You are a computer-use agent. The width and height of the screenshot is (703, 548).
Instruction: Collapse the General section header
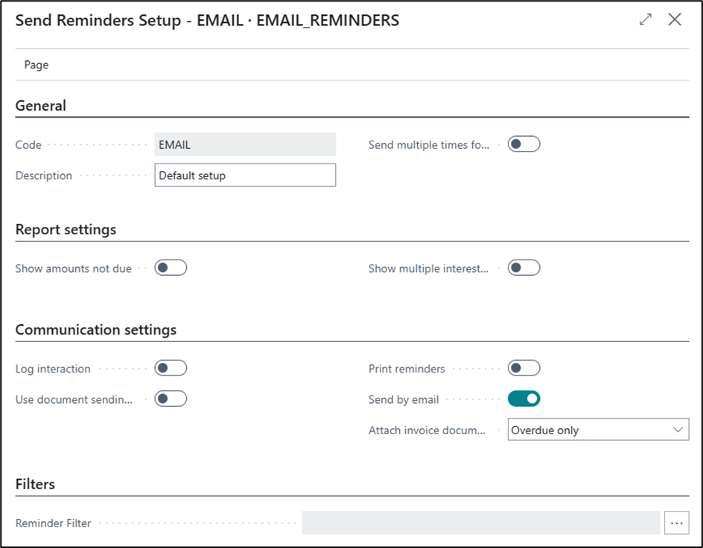tap(41, 106)
